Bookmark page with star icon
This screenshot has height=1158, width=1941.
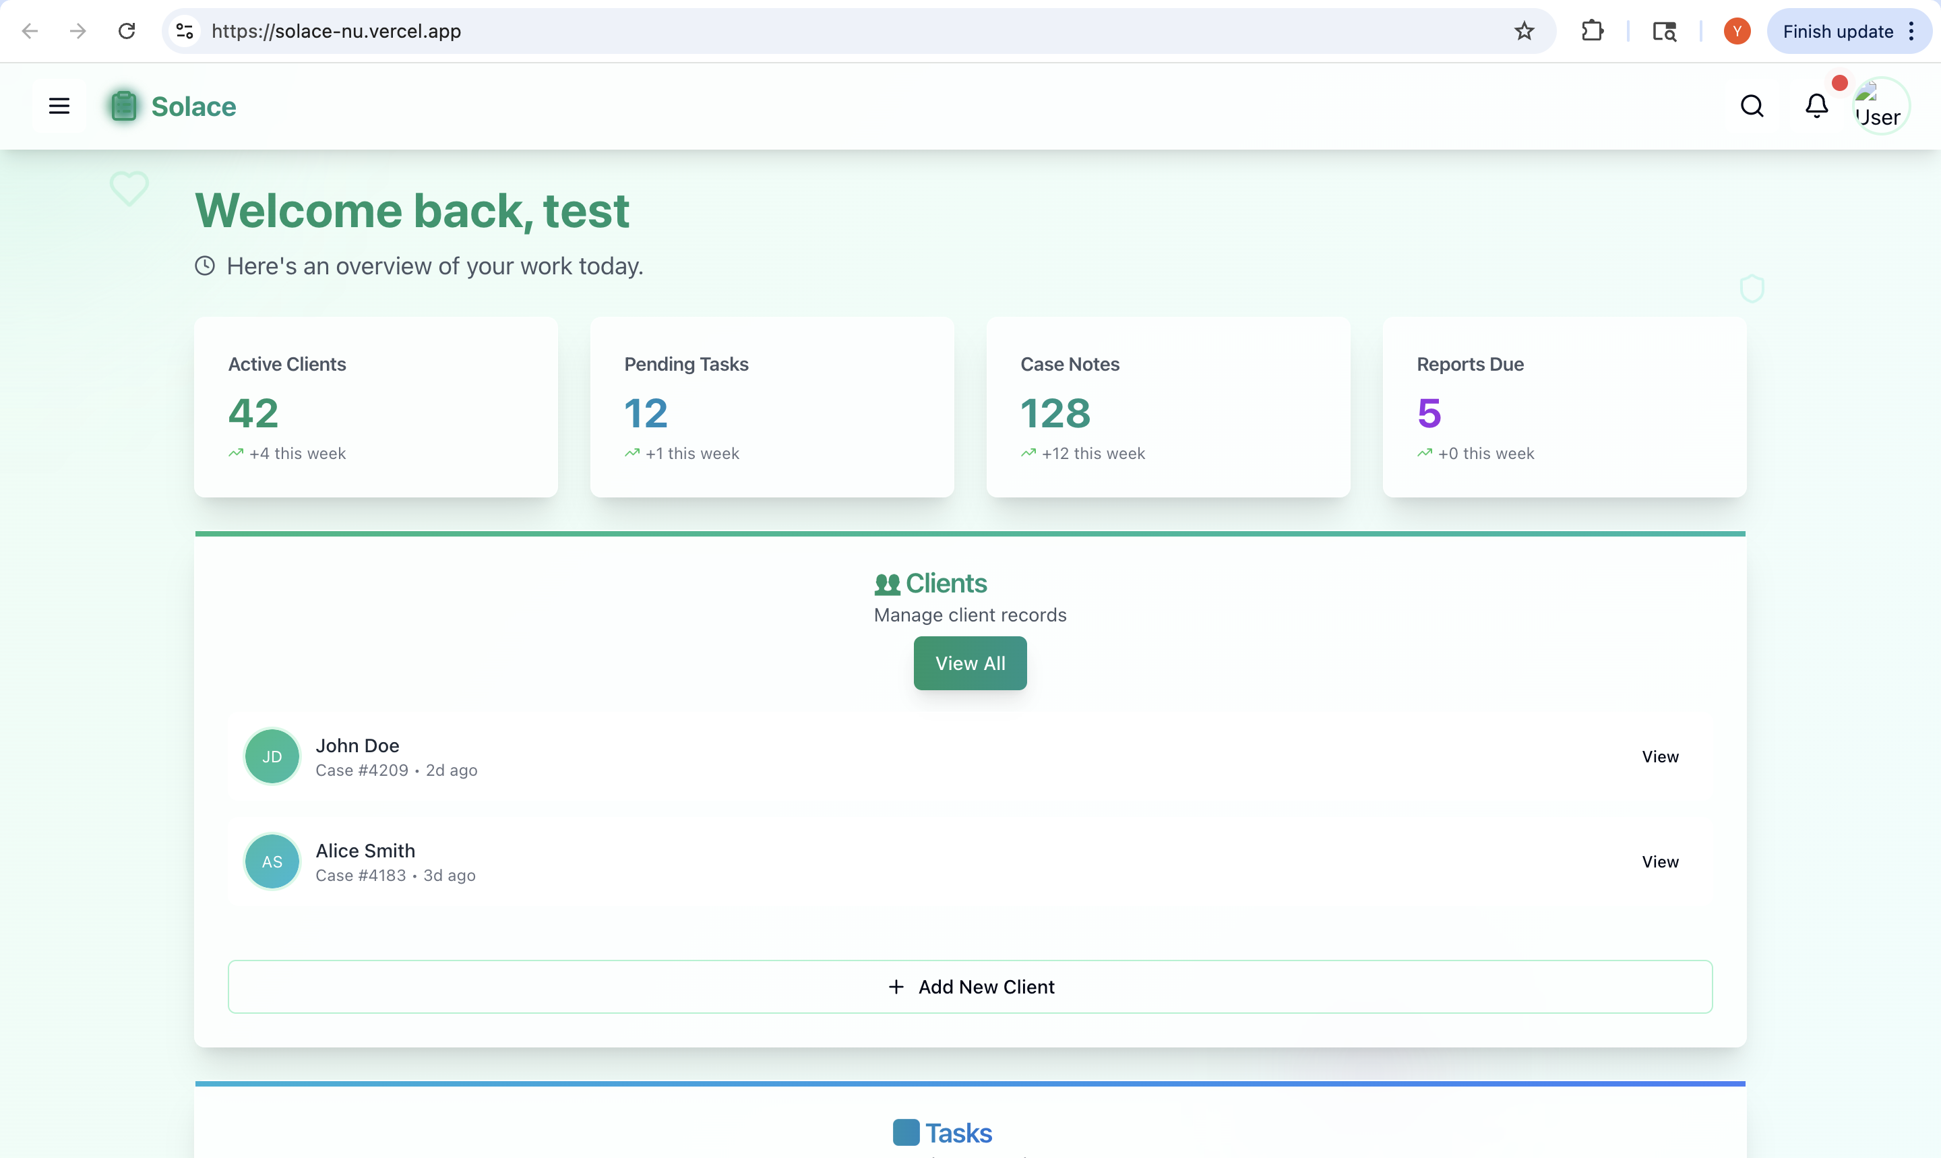point(1524,31)
